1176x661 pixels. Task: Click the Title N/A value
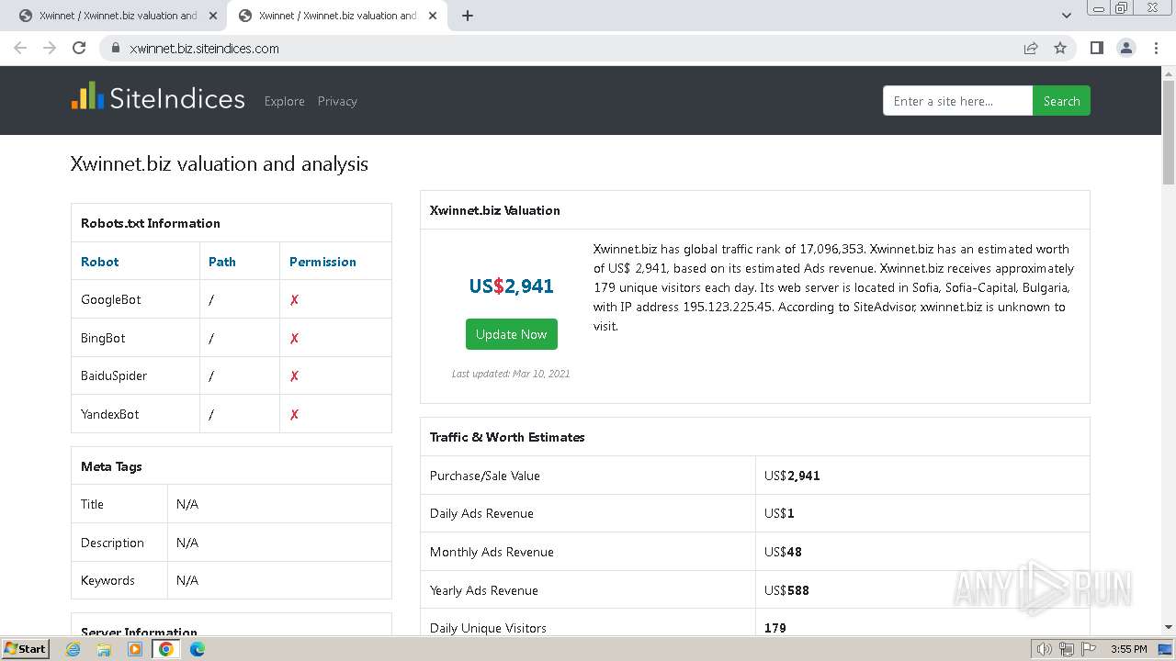(187, 504)
